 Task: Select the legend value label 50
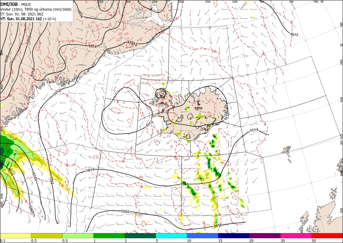[314, 241]
